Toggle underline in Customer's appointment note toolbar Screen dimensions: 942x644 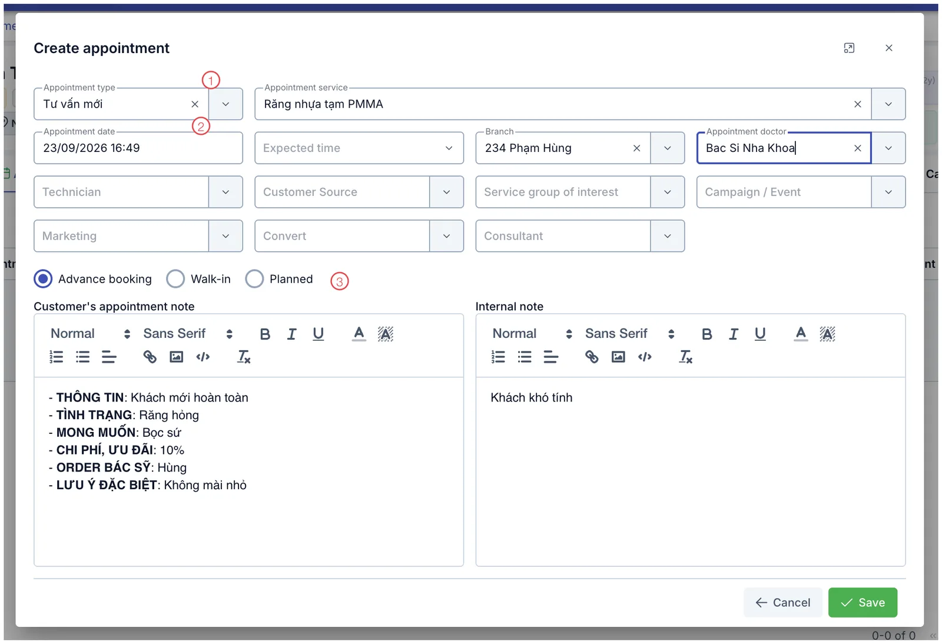pyautogui.click(x=319, y=334)
